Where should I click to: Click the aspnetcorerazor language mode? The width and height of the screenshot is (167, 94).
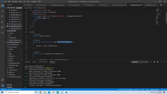pos(155,89)
